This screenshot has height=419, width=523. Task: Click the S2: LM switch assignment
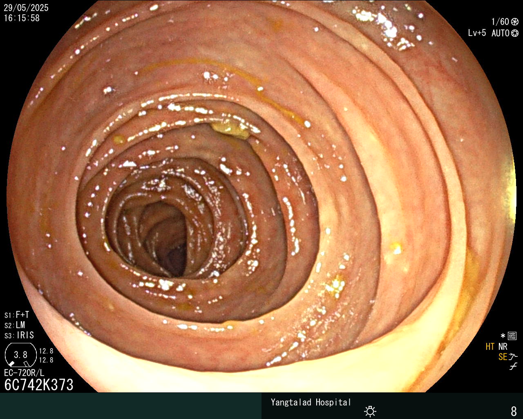tap(15, 325)
